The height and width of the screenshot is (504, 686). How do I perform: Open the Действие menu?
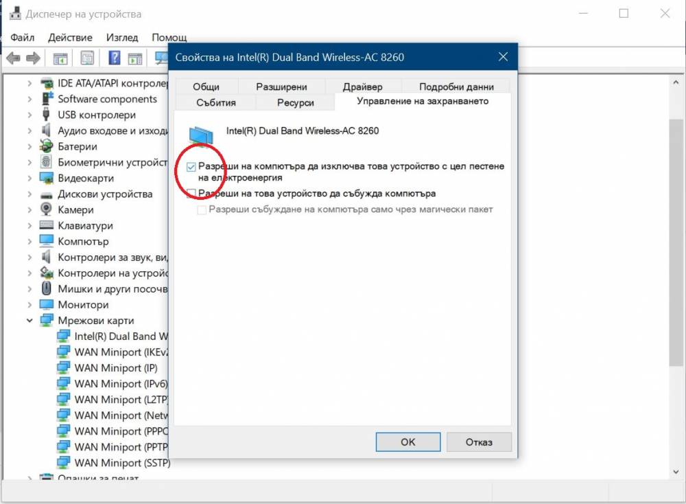point(70,37)
